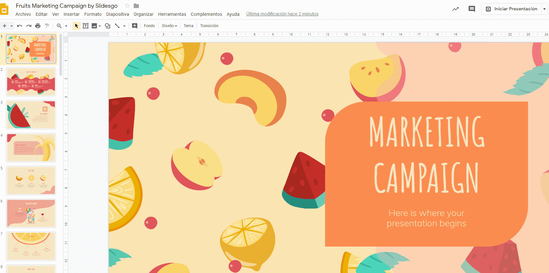This screenshot has width=549, height=273.
Task: Open the Ayuda menu
Action: (x=233, y=14)
